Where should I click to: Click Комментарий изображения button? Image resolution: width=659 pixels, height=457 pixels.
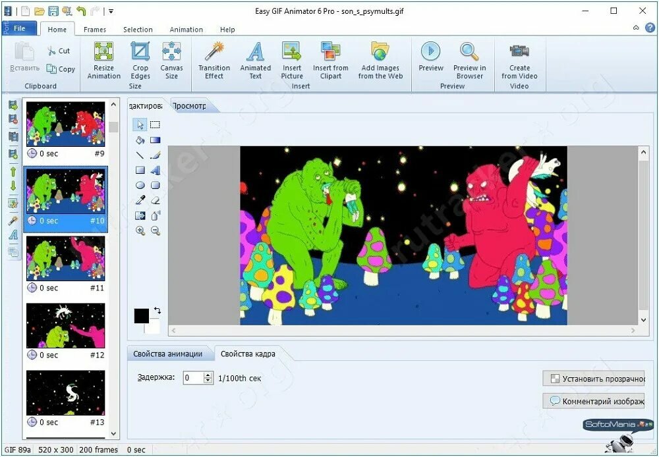(594, 401)
